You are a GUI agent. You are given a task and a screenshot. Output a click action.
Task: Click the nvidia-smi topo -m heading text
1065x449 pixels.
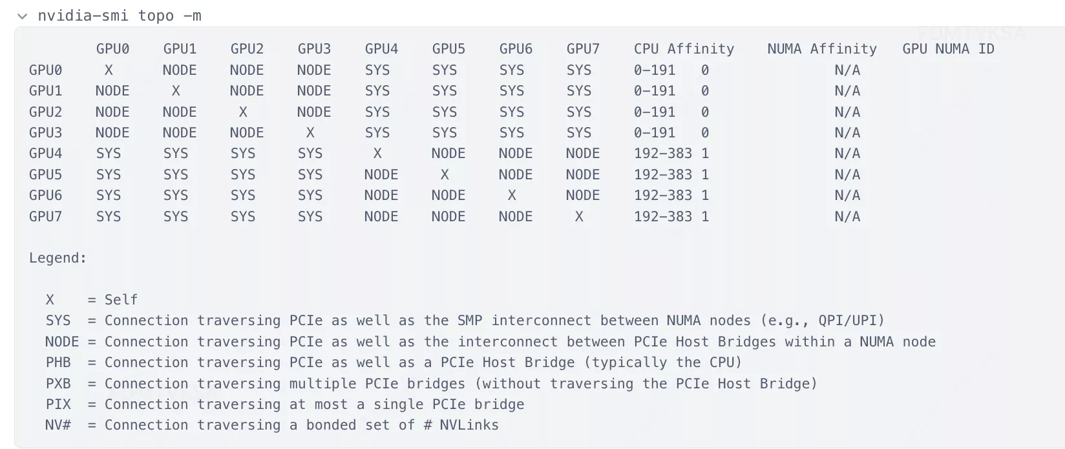tap(120, 15)
